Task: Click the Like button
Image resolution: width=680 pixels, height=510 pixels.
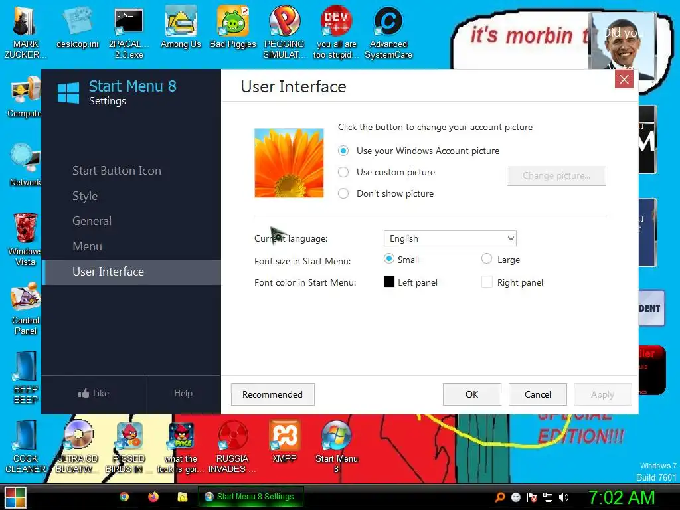Action: point(94,393)
